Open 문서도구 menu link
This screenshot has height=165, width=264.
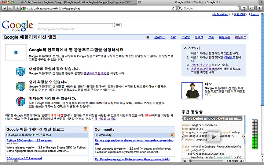(160, 37)
